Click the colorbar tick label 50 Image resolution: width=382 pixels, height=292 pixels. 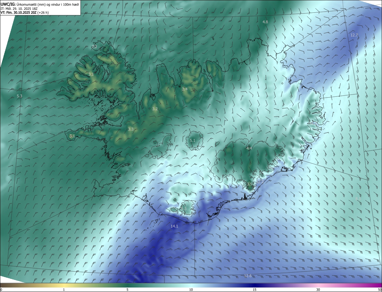point(380,290)
